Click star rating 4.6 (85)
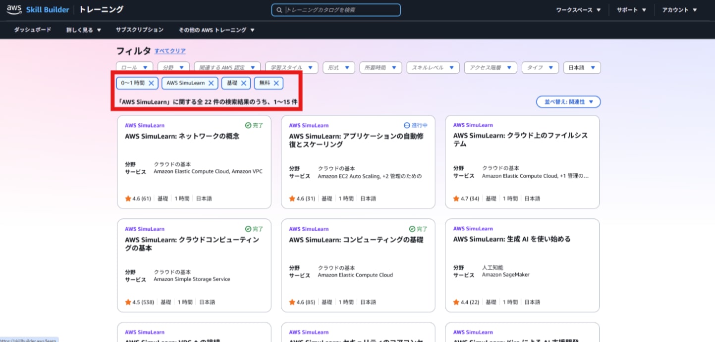Viewport: 715px width, 342px height. click(302, 302)
